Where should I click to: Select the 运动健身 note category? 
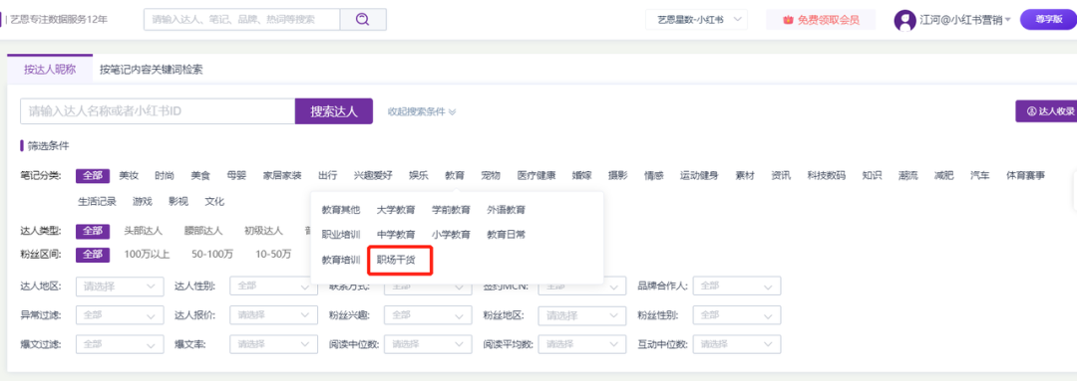tap(699, 175)
